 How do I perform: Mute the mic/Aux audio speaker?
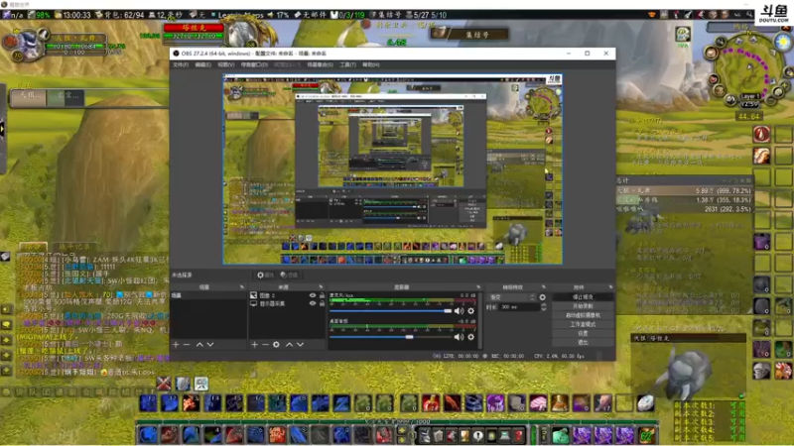pyautogui.click(x=459, y=311)
